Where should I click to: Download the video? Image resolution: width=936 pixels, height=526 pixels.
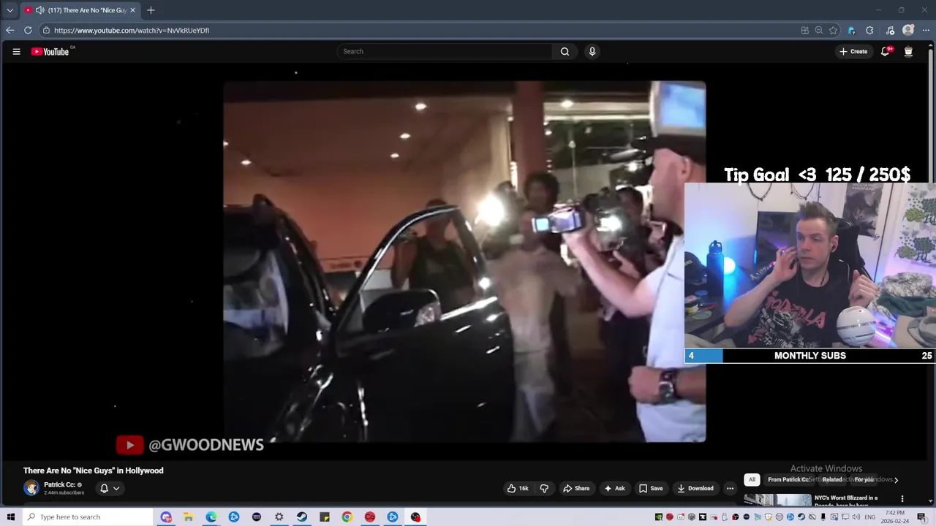point(695,488)
